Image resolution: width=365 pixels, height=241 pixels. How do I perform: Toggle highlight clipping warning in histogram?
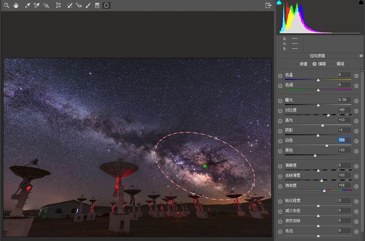(x=361, y=3)
